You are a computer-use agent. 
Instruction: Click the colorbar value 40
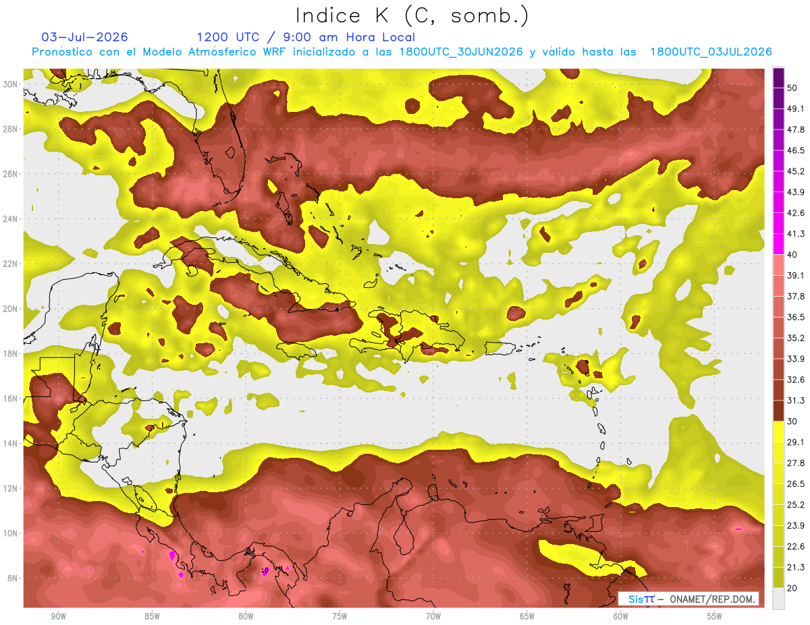(793, 254)
